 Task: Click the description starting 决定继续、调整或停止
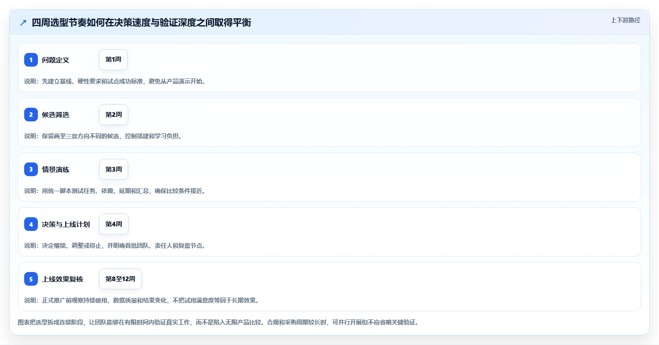coord(115,246)
